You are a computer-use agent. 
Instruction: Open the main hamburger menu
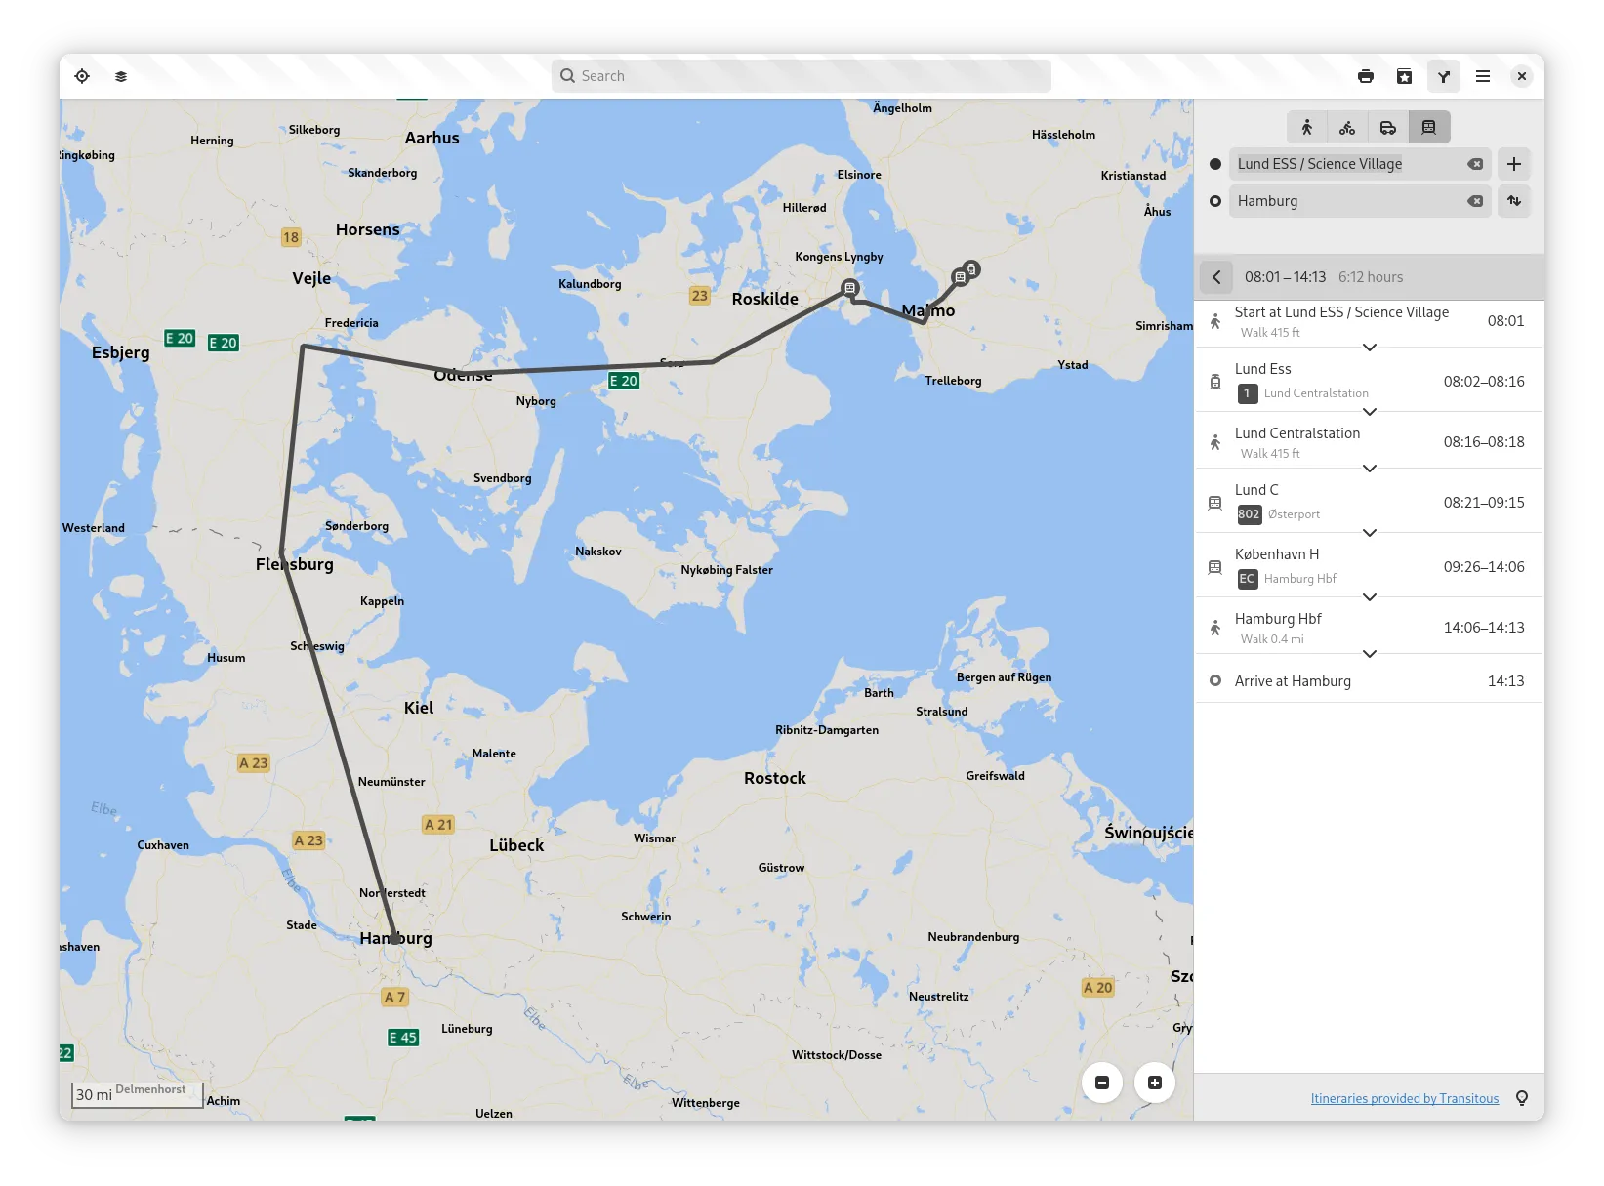click(x=1483, y=76)
